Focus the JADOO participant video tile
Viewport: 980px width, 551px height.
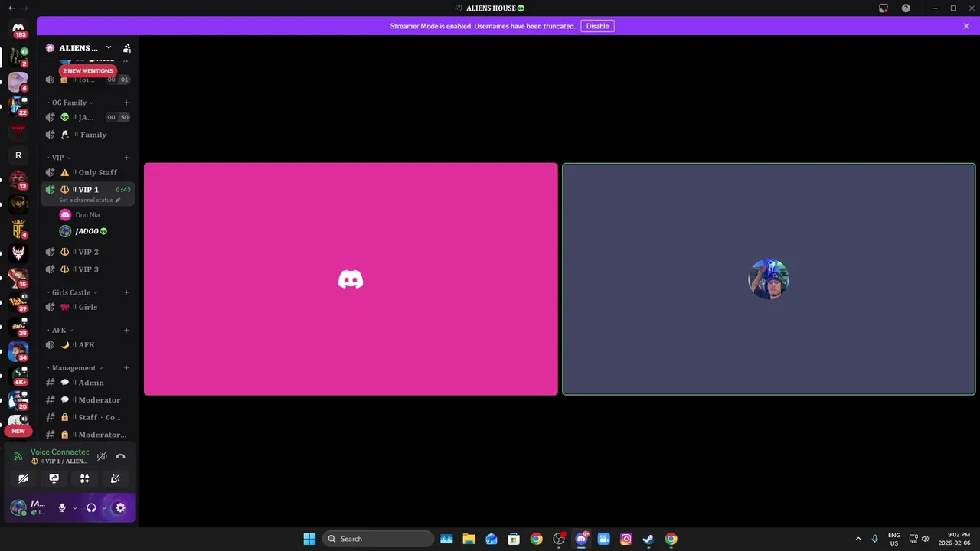click(x=769, y=279)
